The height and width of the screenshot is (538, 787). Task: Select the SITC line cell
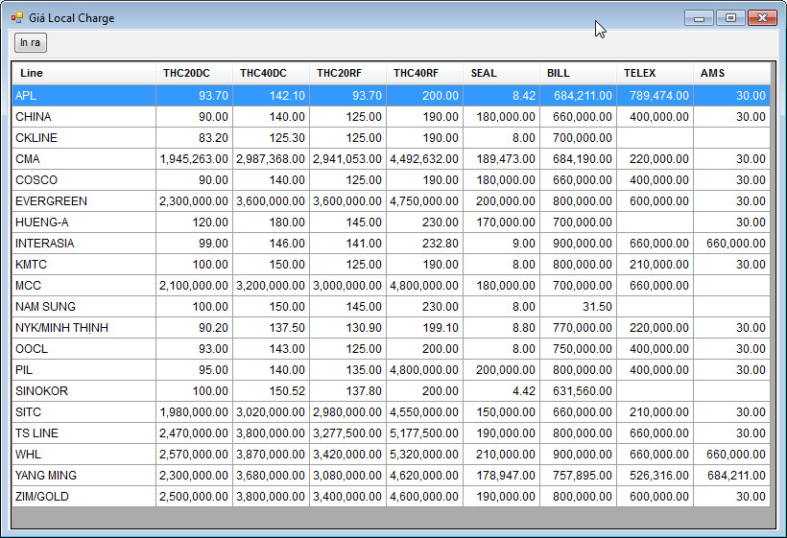pyautogui.click(x=83, y=412)
